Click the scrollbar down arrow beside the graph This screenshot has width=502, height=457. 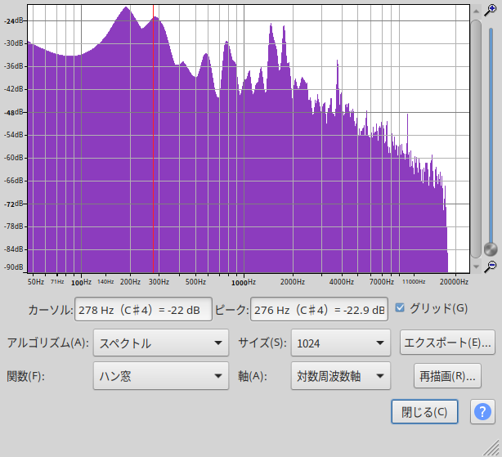coord(476,267)
